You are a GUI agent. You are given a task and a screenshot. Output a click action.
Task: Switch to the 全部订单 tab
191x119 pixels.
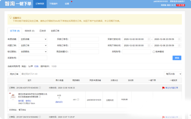[x=55, y=31]
